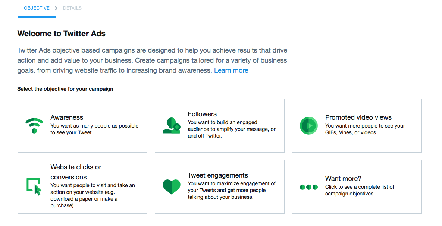
Task: Click the Awareness card description text
Action: point(94,129)
